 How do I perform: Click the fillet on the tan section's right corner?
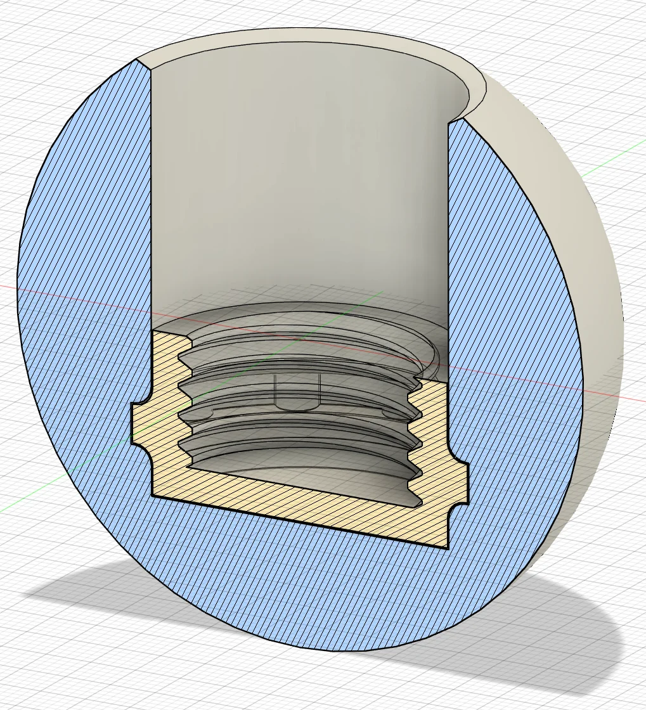coord(456,507)
